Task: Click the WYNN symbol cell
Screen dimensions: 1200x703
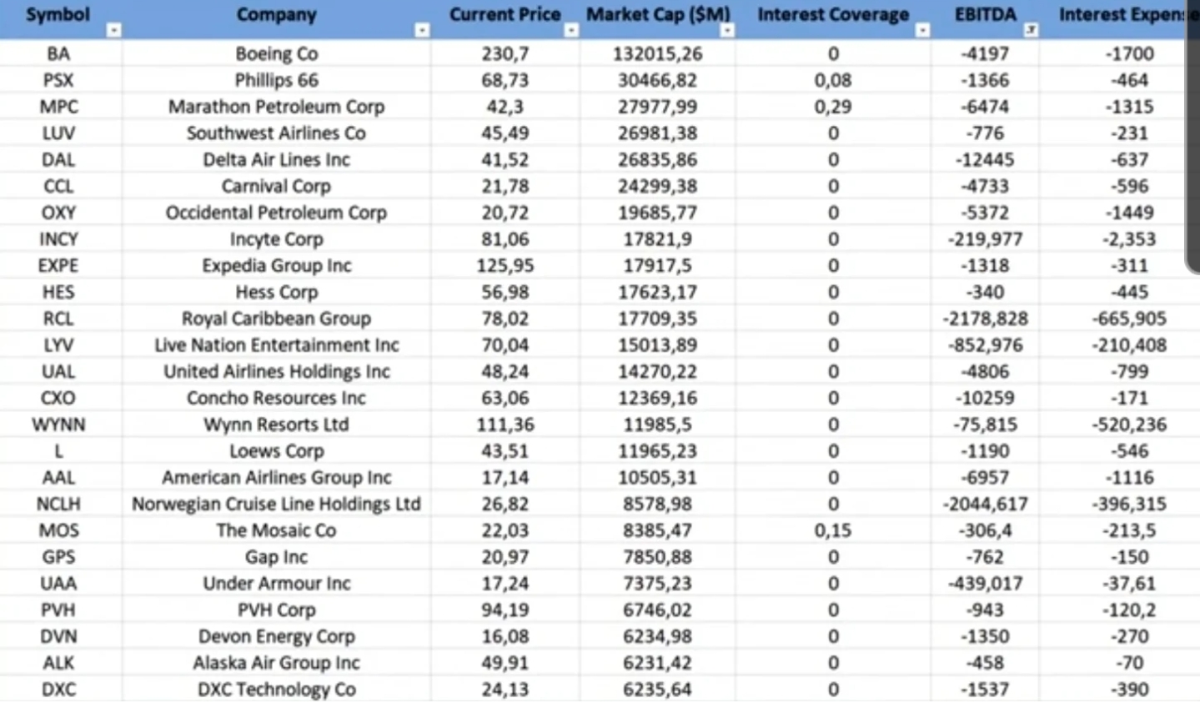Action: [58, 424]
